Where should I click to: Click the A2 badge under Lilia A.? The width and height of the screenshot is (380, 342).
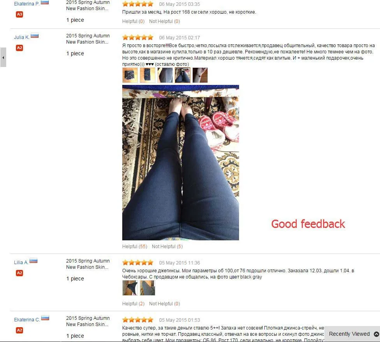point(19,273)
